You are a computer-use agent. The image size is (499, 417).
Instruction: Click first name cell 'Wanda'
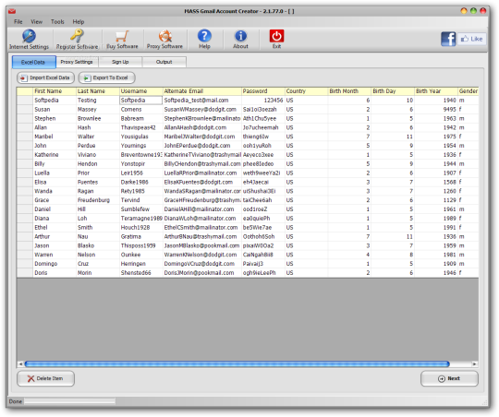(55, 191)
